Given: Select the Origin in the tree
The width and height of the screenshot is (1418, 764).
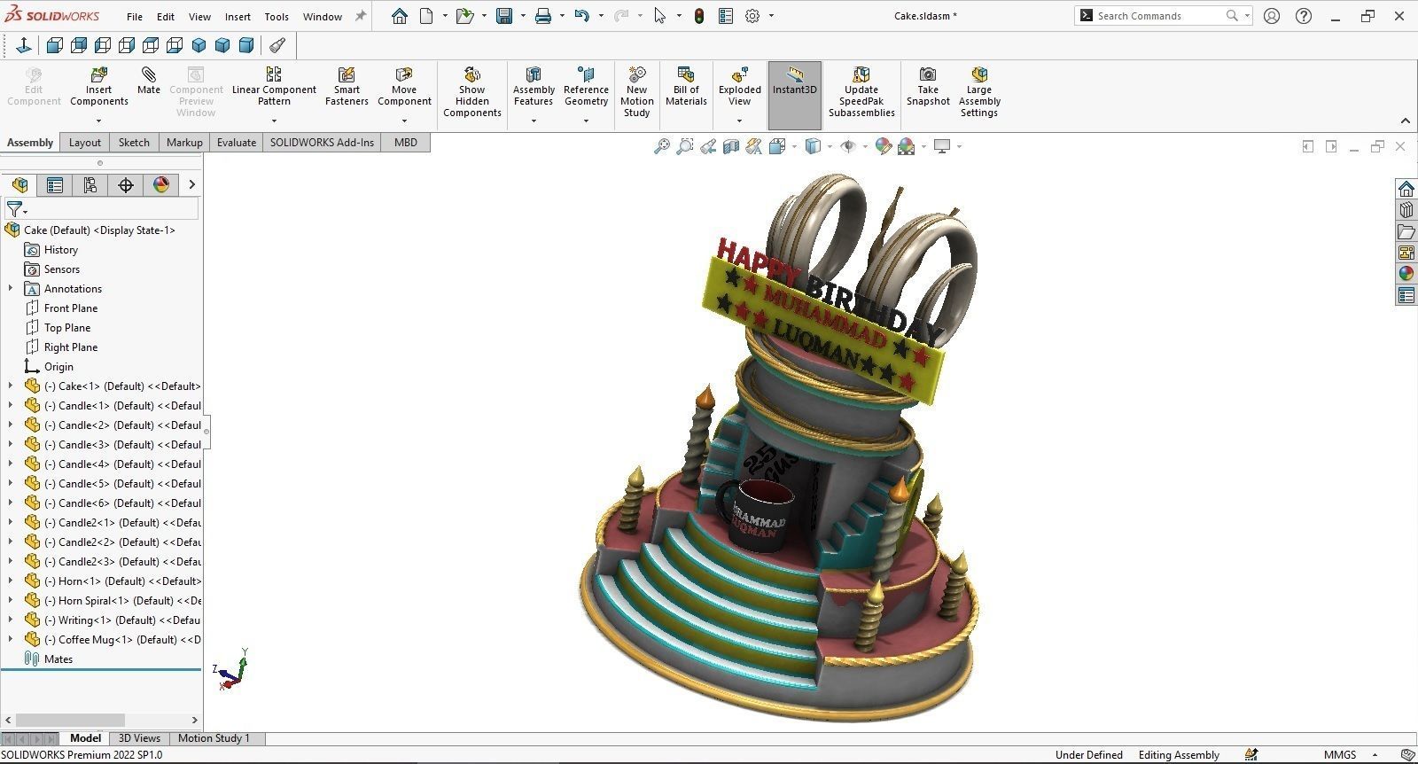Looking at the screenshot, I should tap(58, 367).
